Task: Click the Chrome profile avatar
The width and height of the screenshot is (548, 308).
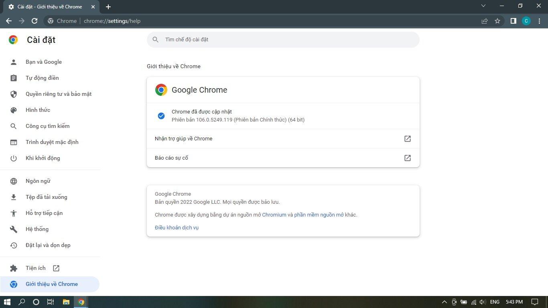Action: click(x=526, y=21)
